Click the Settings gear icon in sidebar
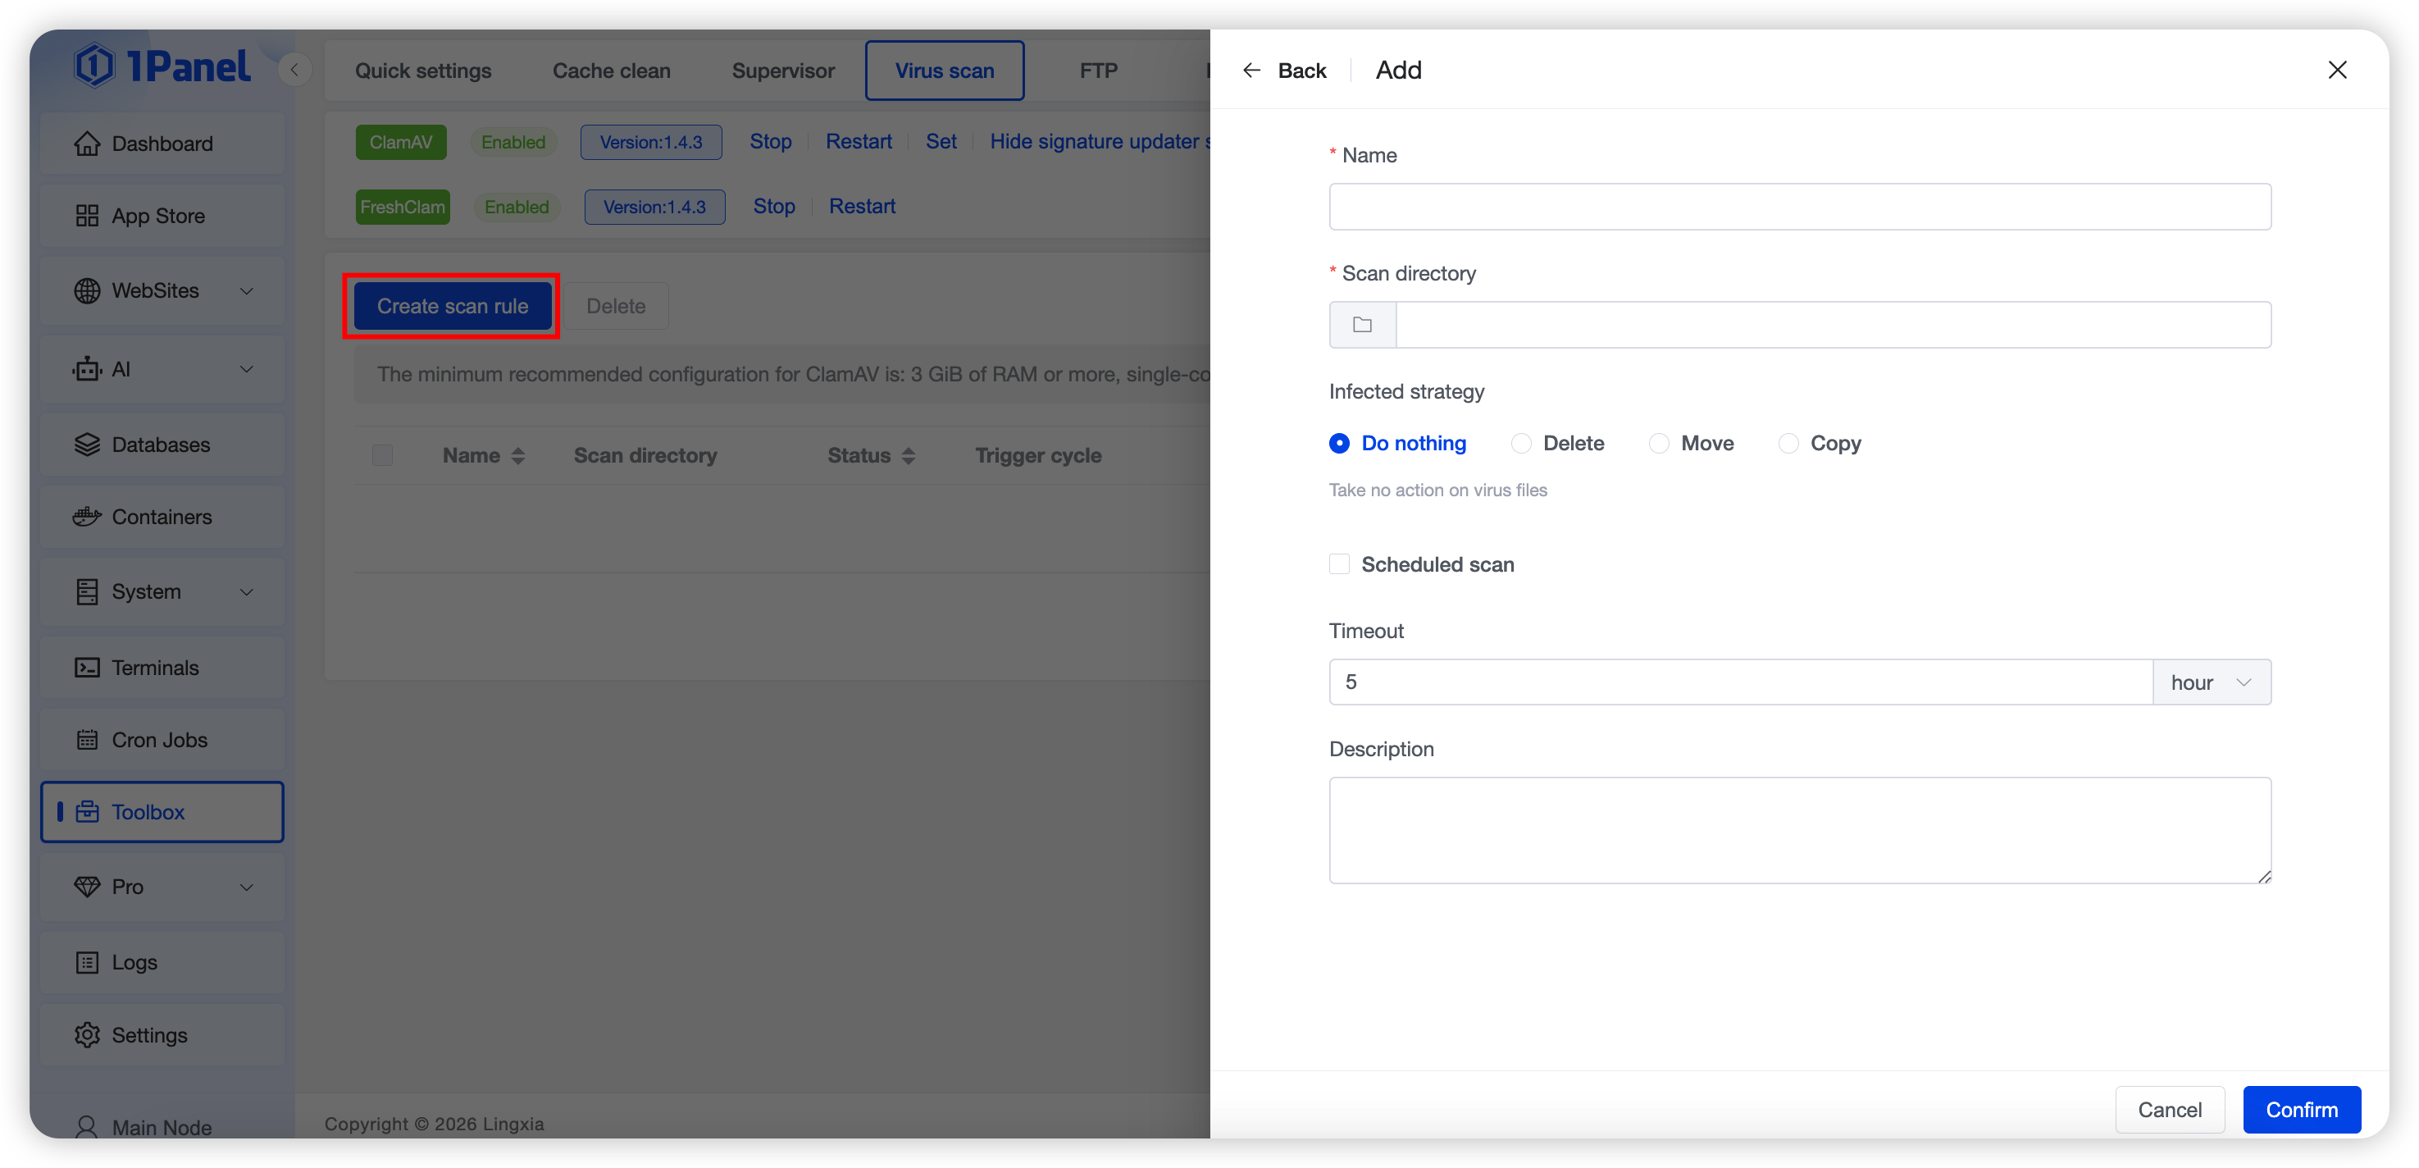2419x1168 pixels. pyautogui.click(x=86, y=1034)
